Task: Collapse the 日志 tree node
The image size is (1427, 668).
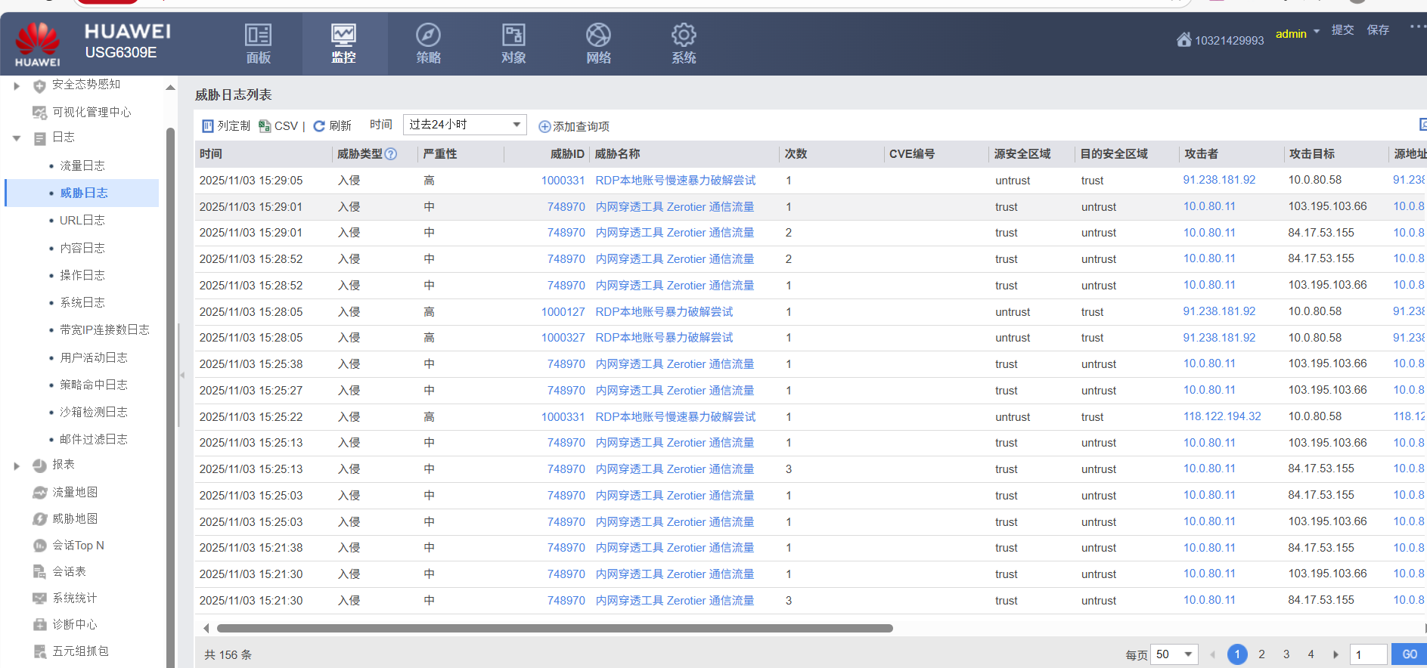Action: click(17, 138)
